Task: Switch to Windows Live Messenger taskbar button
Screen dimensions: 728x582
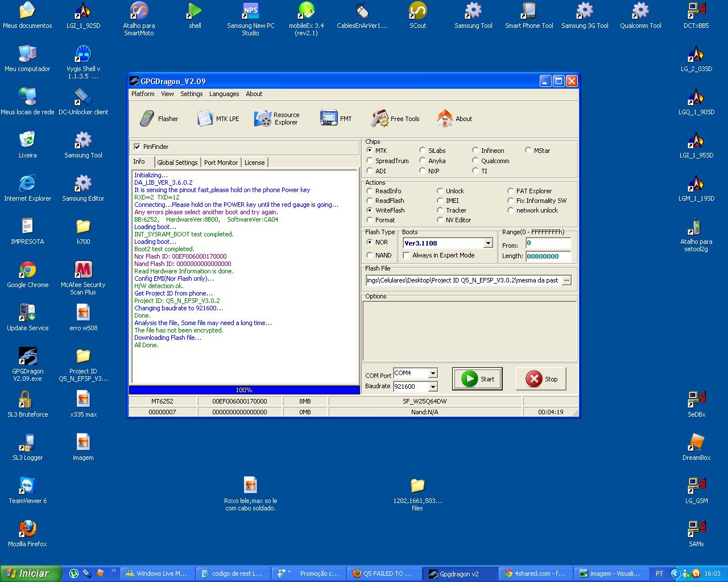Action: click(x=157, y=573)
